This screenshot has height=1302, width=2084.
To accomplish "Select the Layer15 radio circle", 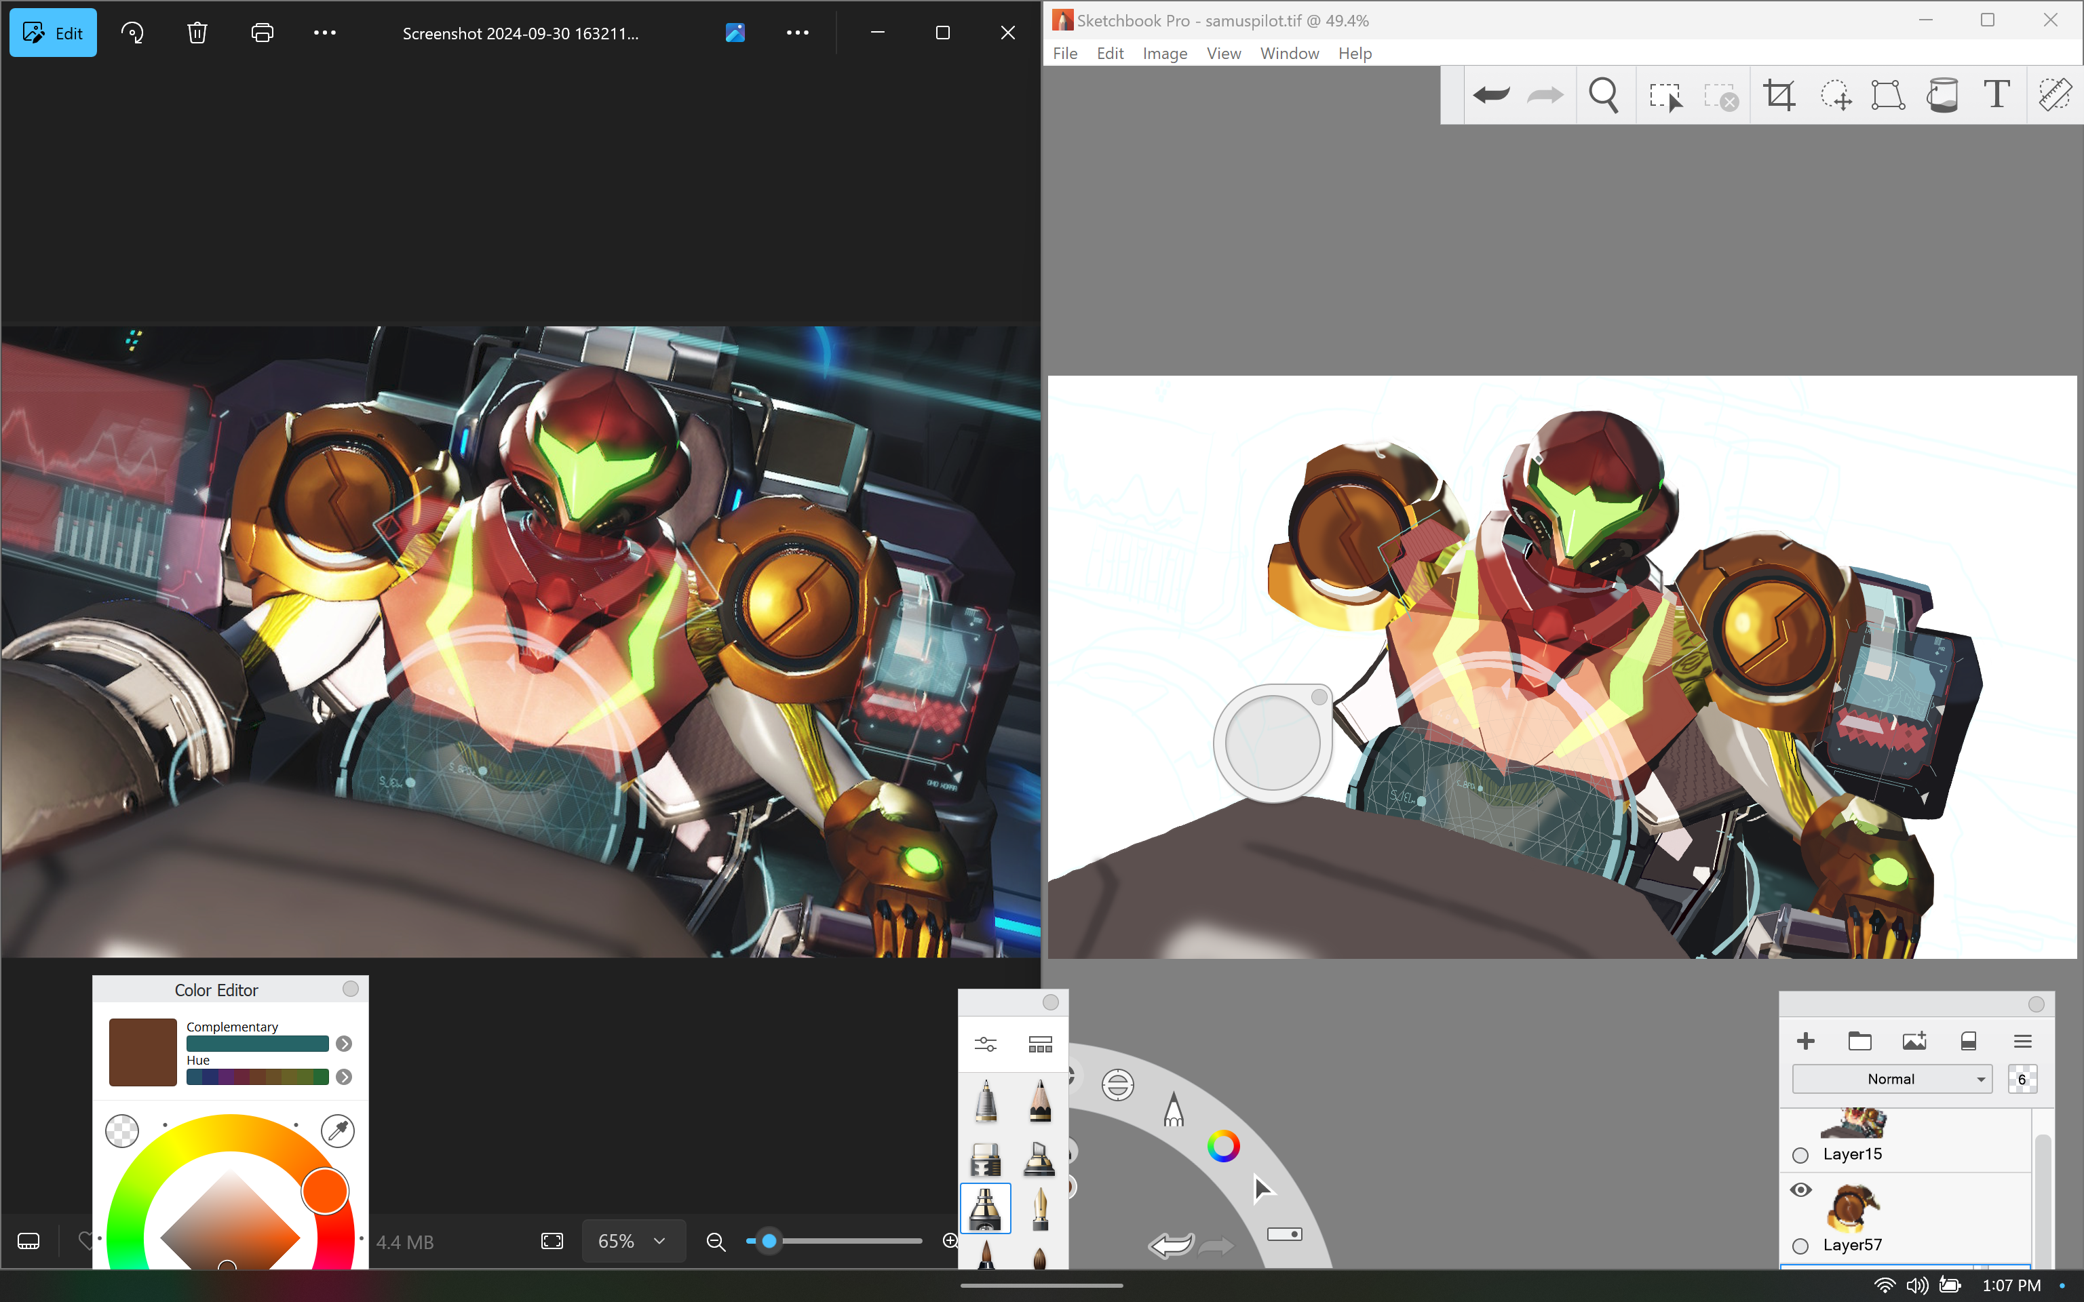I will (x=1800, y=1155).
